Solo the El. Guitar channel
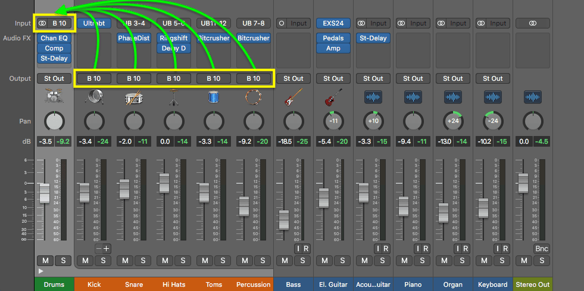Image resolution: width=584 pixels, height=291 pixels. 342,261
